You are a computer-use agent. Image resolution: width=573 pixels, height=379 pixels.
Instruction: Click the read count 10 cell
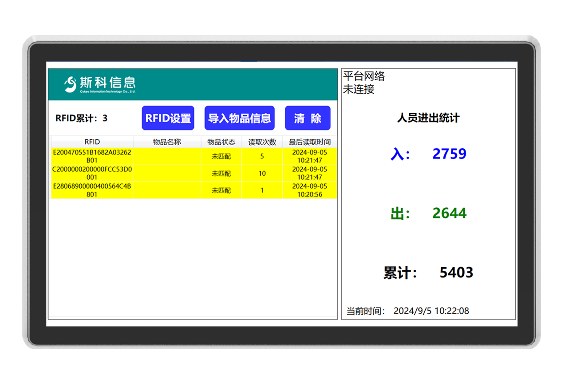(x=262, y=173)
